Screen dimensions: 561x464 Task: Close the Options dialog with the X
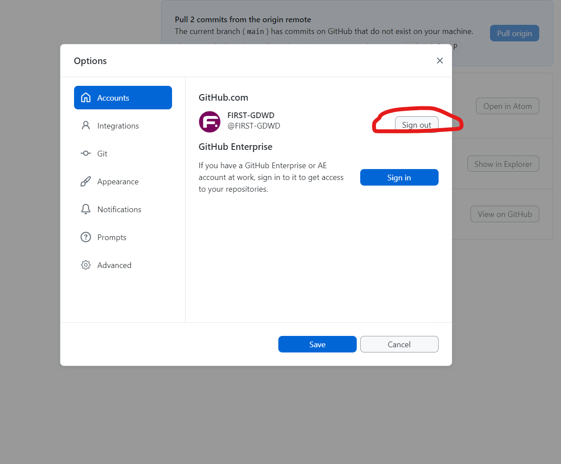[x=440, y=61]
